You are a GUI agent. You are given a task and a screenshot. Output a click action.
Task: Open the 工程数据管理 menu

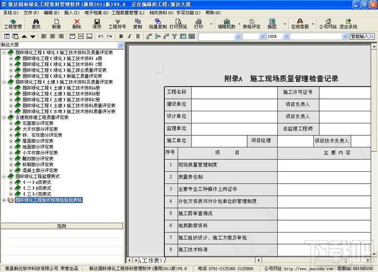click(x=128, y=13)
